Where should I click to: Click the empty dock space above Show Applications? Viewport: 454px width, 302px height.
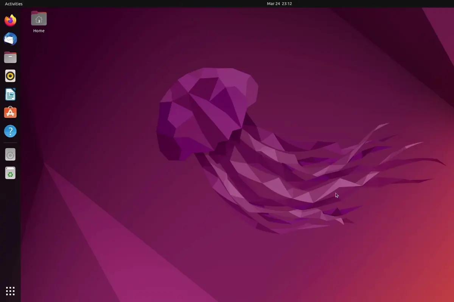coord(10,234)
